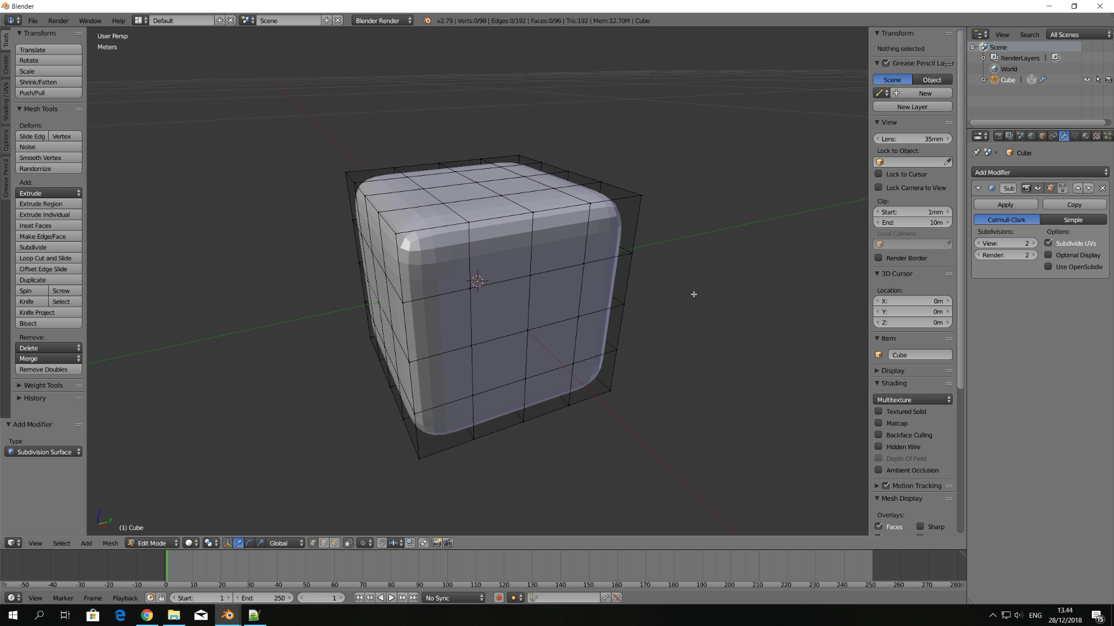Viewport: 1114px width, 626px height.
Task: Click the New Layer button in grease pencil
Action: click(912, 106)
